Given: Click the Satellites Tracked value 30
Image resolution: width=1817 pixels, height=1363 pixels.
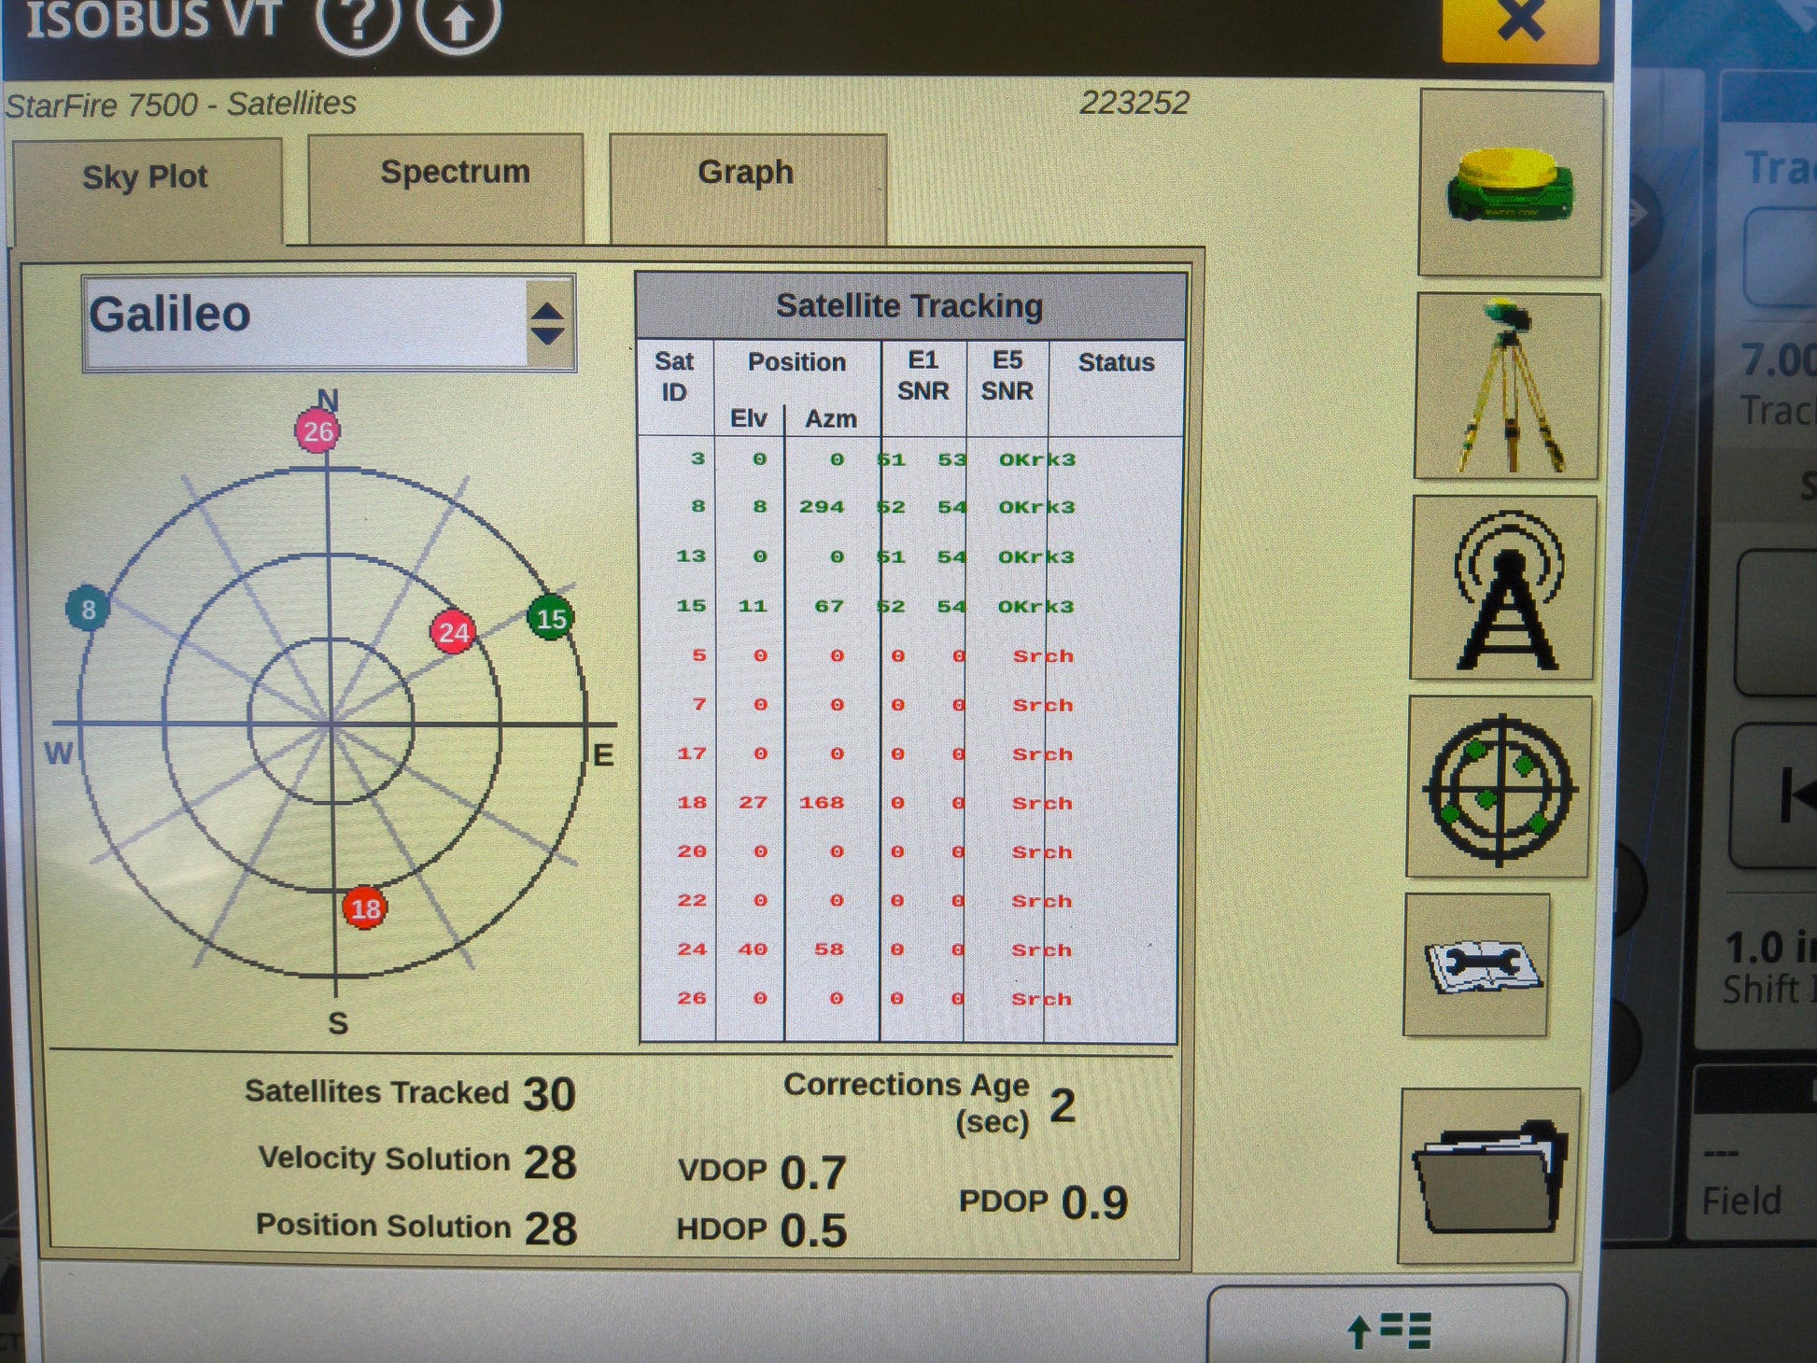Looking at the screenshot, I should pyautogui.click(x=549, y=1094).
